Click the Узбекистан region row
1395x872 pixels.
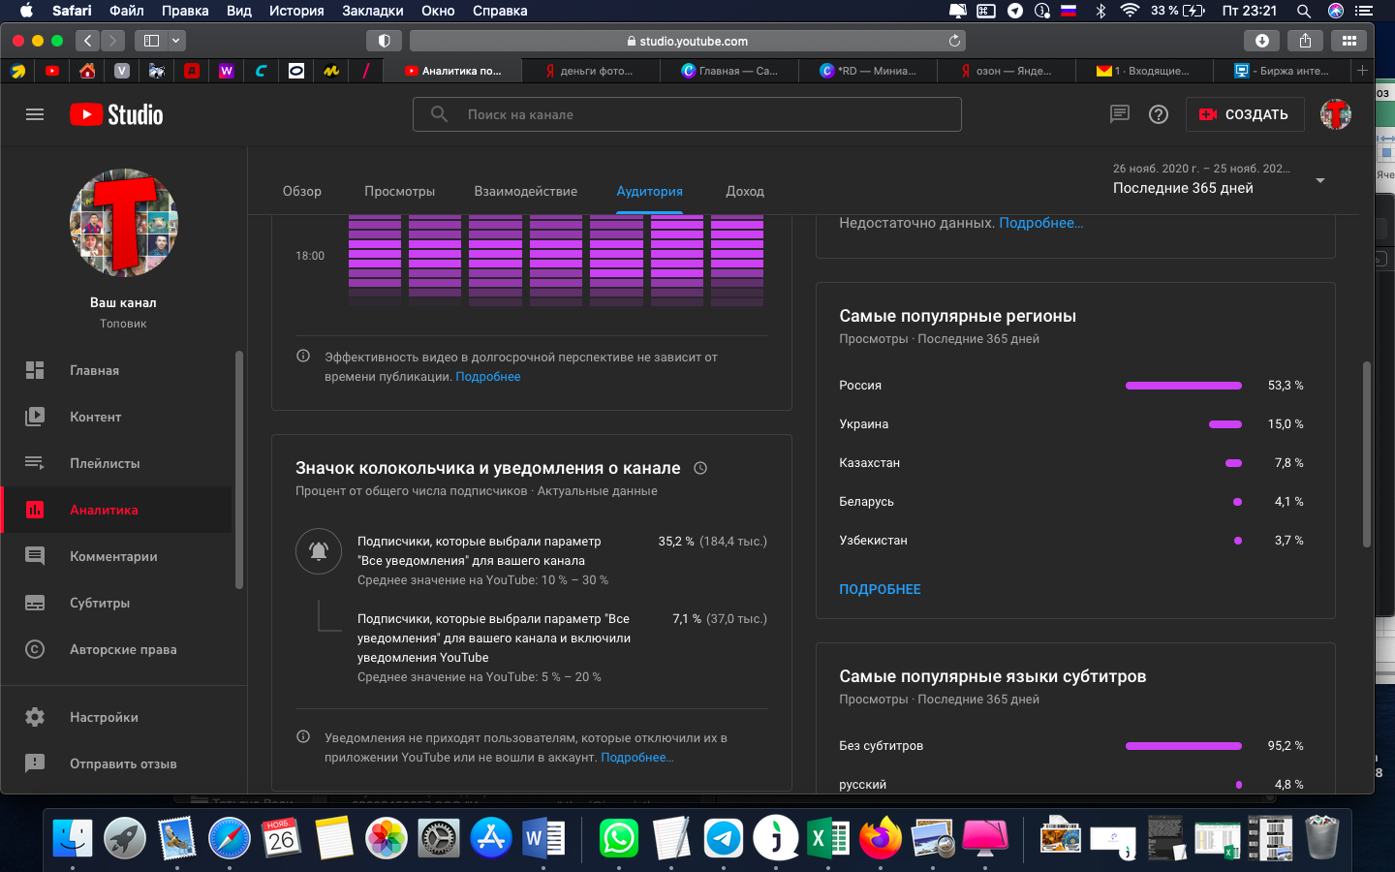coord(1071,541)
